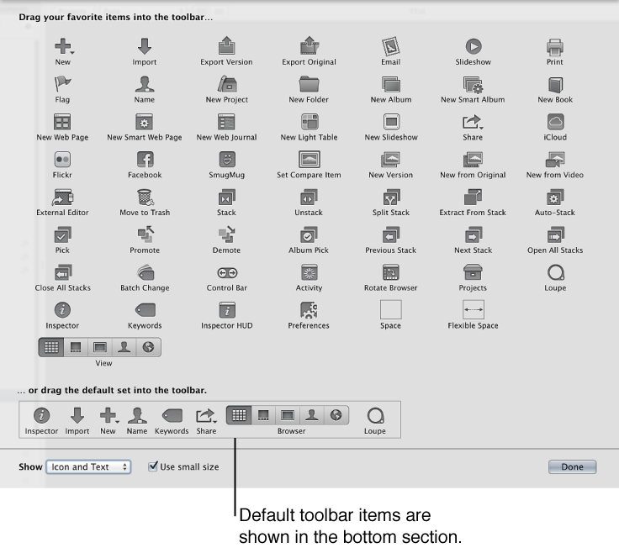The height and width of the screenshot is (553, 619).
Task: Click New plus icon in default set
Action: 108,415
